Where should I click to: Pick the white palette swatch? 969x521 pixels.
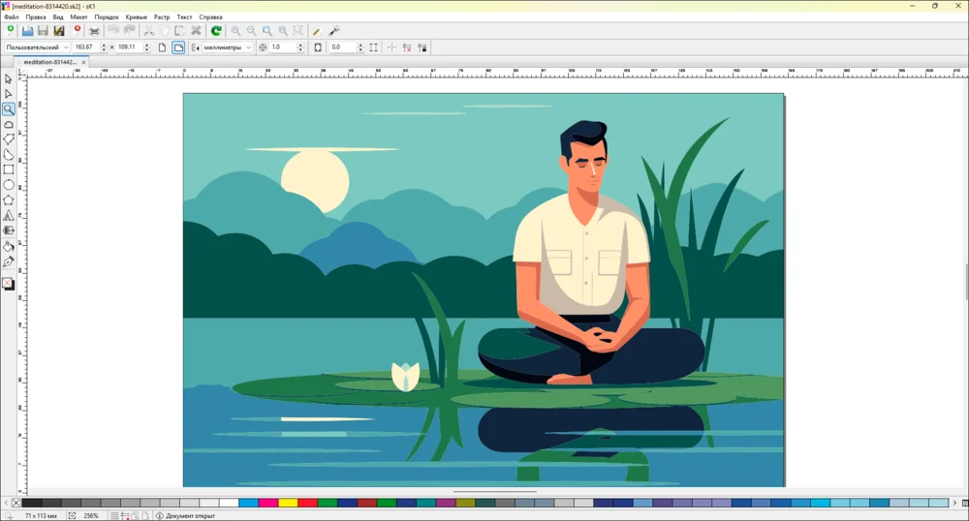(228, 504)
